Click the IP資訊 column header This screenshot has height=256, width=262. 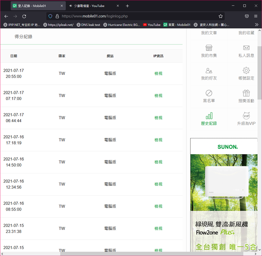(x=158, y=56)
